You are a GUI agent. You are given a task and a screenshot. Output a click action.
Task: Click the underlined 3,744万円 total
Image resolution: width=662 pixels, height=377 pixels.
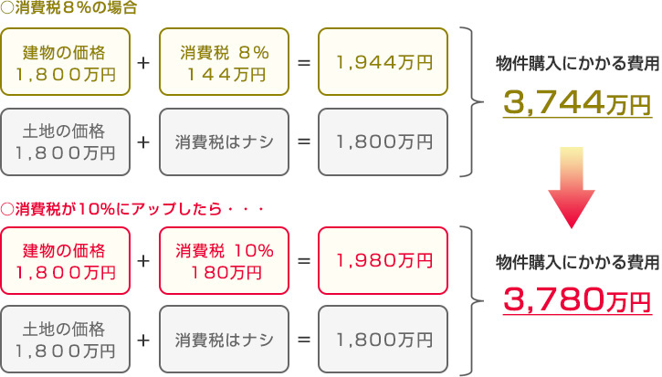577,103
